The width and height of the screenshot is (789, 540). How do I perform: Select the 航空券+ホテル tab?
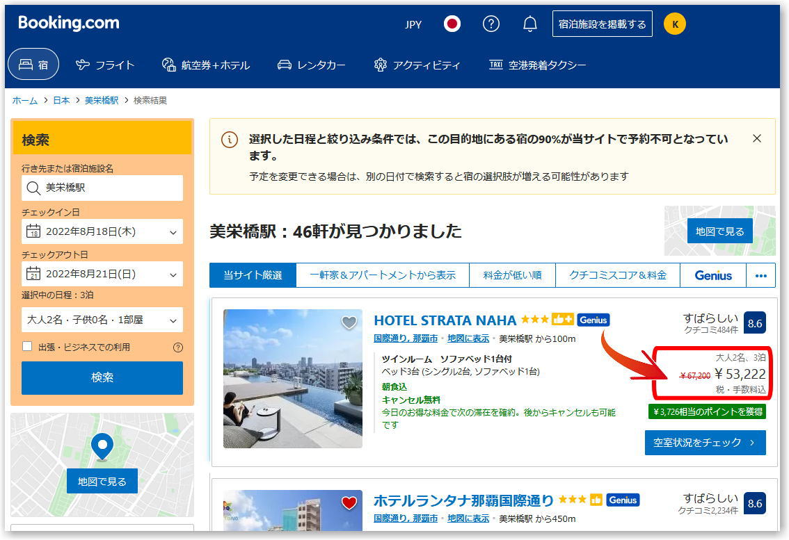206,65
